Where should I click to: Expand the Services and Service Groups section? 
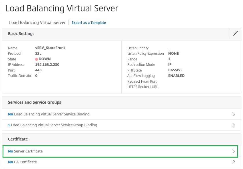coord(35,102)
